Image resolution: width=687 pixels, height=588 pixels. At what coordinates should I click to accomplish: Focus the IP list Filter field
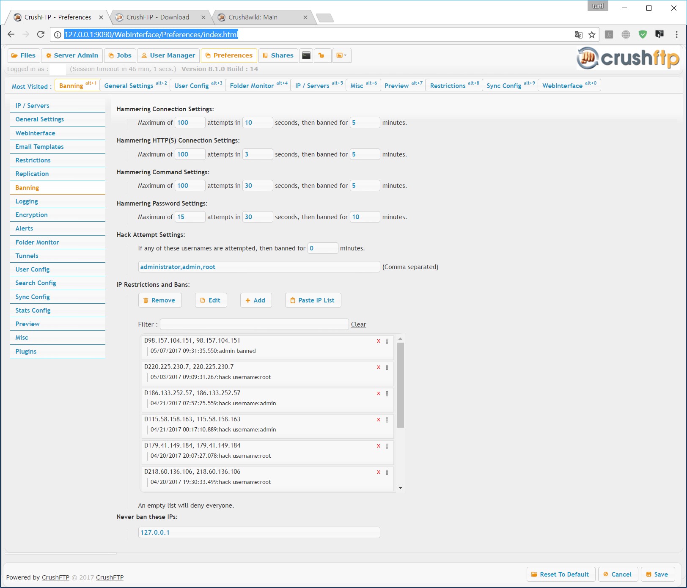click(x=254, y=324)
